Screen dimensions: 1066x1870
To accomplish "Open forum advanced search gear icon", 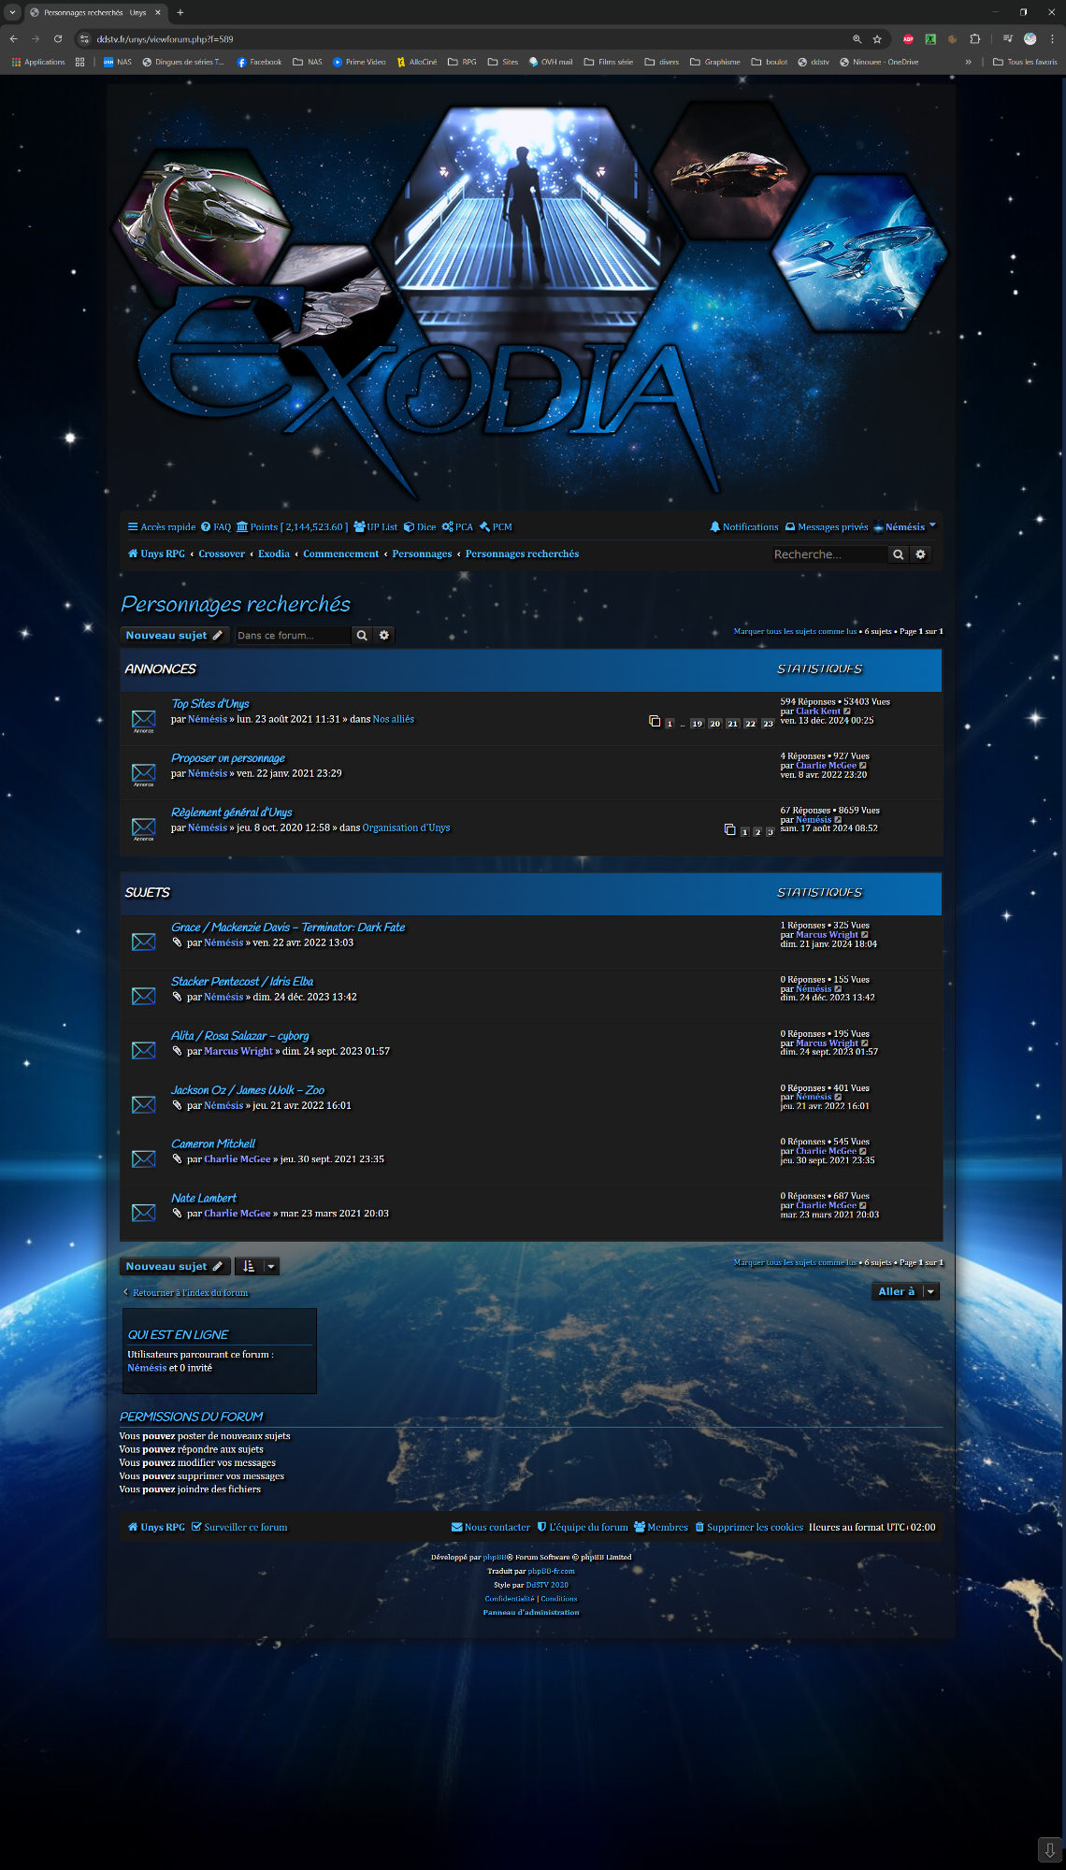I will click(384, 636).
